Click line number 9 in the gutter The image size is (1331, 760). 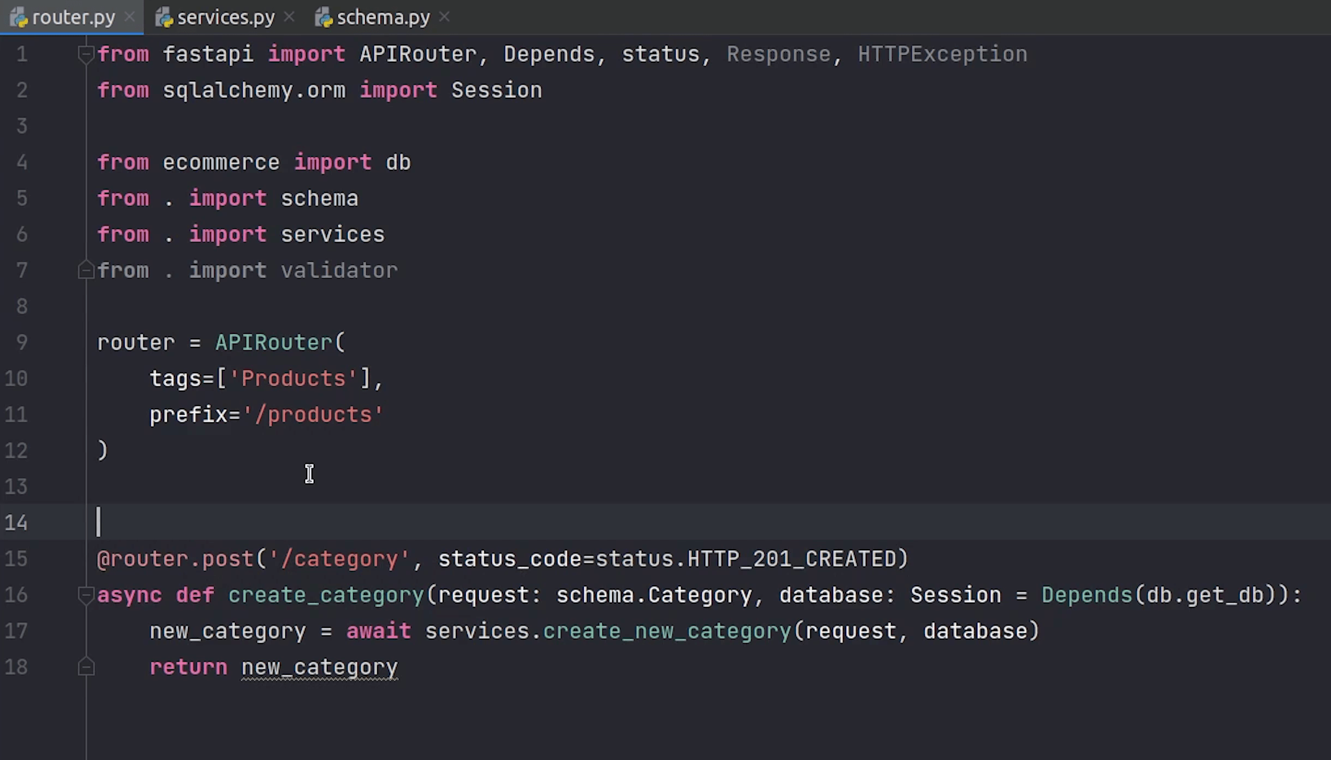tap(22, 343)
